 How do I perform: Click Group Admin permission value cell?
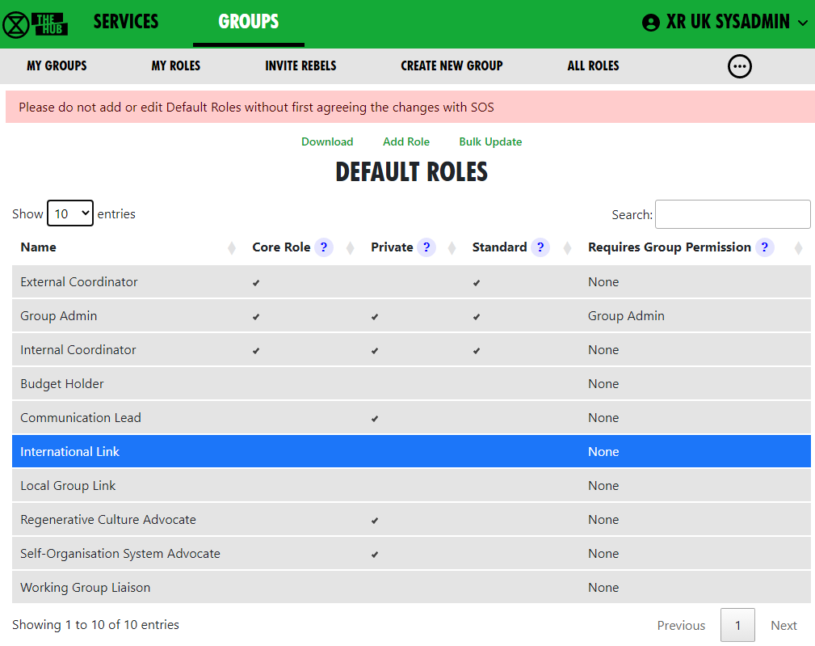(x=626, y=315)
